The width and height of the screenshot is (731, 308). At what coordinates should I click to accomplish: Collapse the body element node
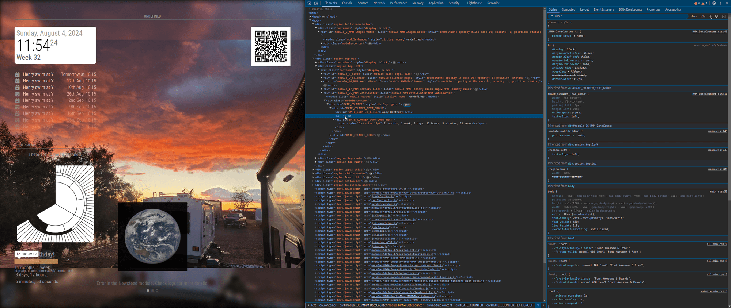pos(310,20)
